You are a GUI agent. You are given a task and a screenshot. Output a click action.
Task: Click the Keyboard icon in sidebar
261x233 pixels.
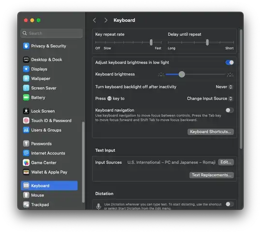click(26, 186)
